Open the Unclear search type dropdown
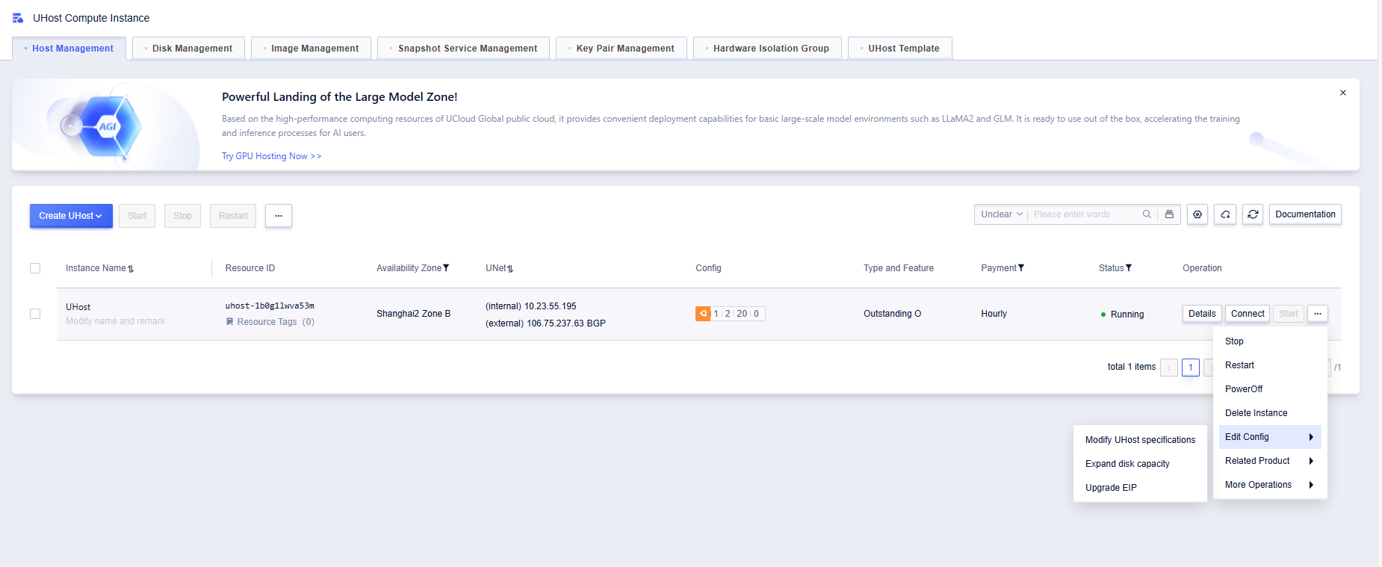Screen dimensions: 1382x567 tap(1001, 214)
